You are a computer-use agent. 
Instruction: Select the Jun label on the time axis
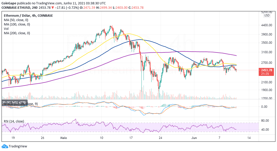[x=194, y=138]
